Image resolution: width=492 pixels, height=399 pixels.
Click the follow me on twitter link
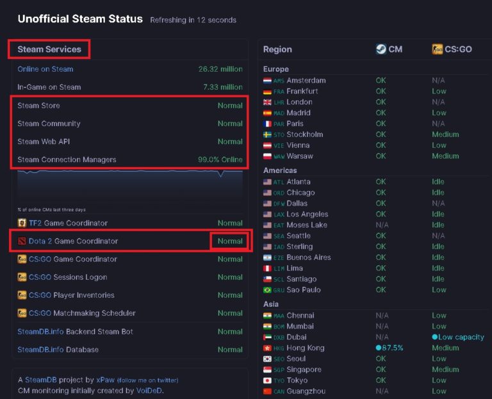pos(147,380)
